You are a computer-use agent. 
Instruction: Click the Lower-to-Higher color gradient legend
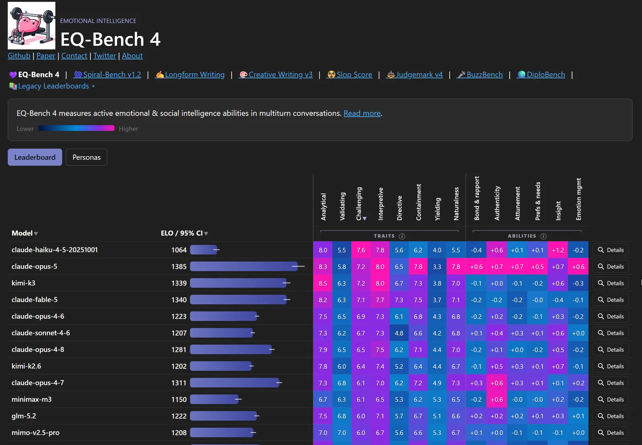click(x=76, y=128)
